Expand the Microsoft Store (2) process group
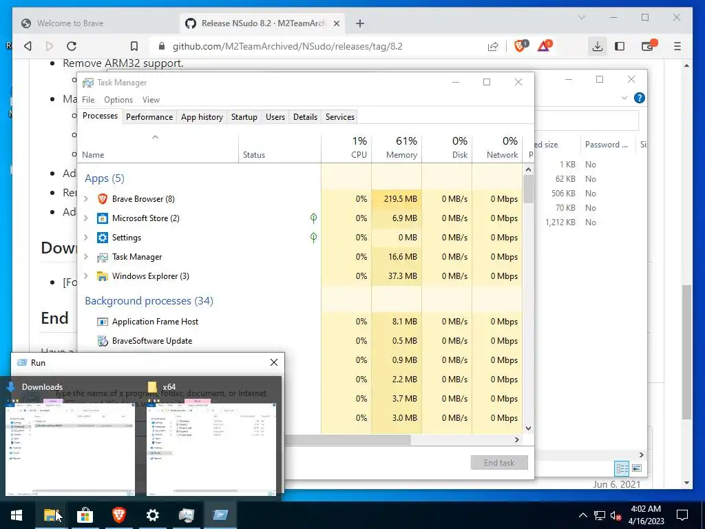 [86, 218]
